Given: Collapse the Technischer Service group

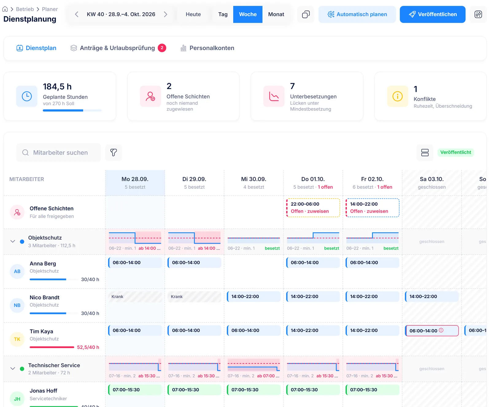Looking at the screenshot, I should [x=13, y=368].
